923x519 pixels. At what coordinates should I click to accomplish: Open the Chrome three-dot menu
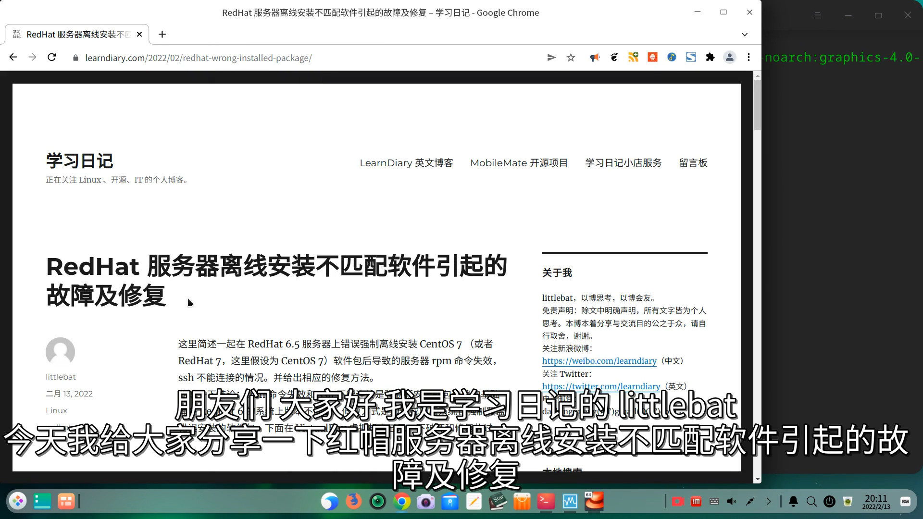tap(748, 58)
